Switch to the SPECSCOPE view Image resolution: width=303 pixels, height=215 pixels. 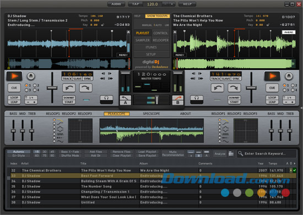point(151,114)
